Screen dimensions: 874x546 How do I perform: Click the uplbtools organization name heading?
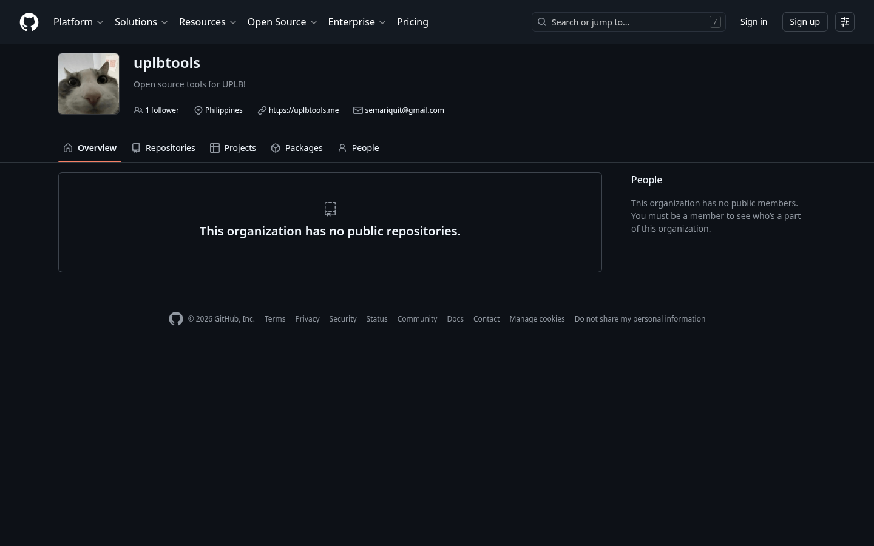point(167,62)
